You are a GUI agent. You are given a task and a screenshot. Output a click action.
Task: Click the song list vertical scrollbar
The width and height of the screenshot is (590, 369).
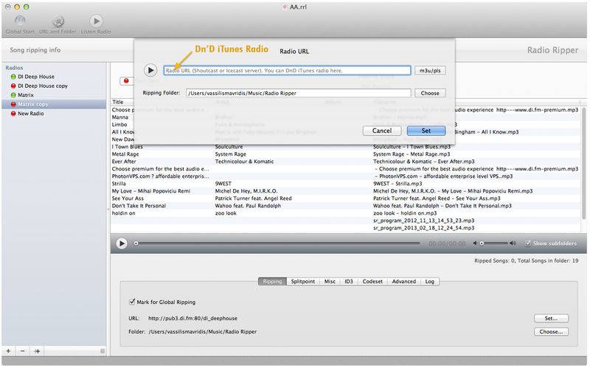pos(584,163)
